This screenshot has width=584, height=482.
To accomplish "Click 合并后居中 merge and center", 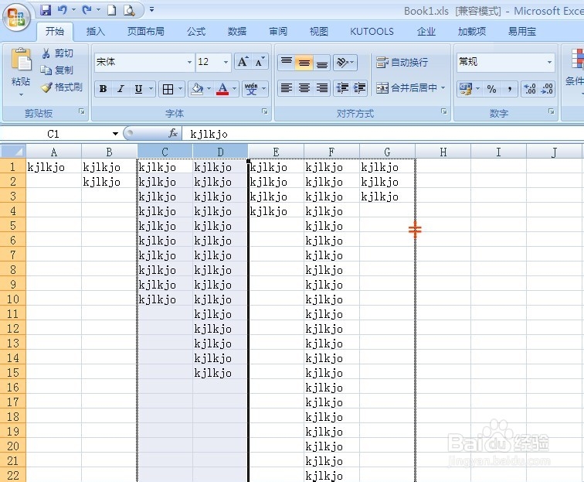I will click(406, 88).
